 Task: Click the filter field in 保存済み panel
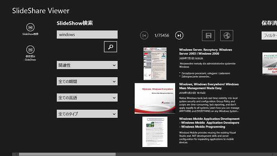(x=269, y=36)
